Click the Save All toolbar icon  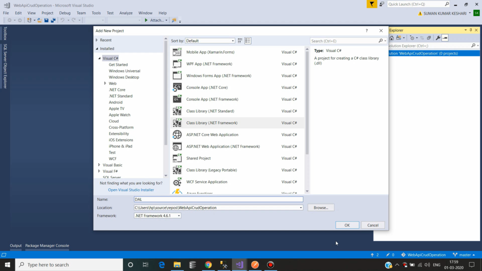coord(53,20)
